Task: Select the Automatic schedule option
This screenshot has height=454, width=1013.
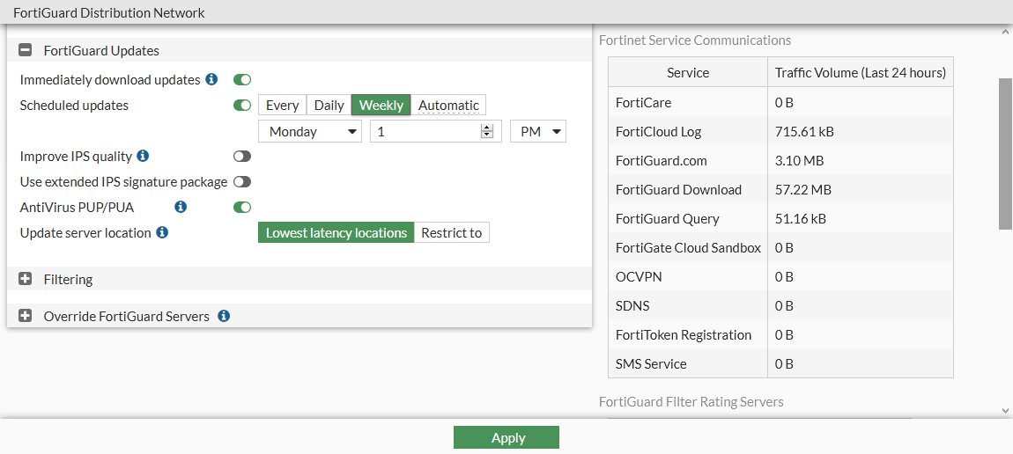Action: click(x=448, y=106)
